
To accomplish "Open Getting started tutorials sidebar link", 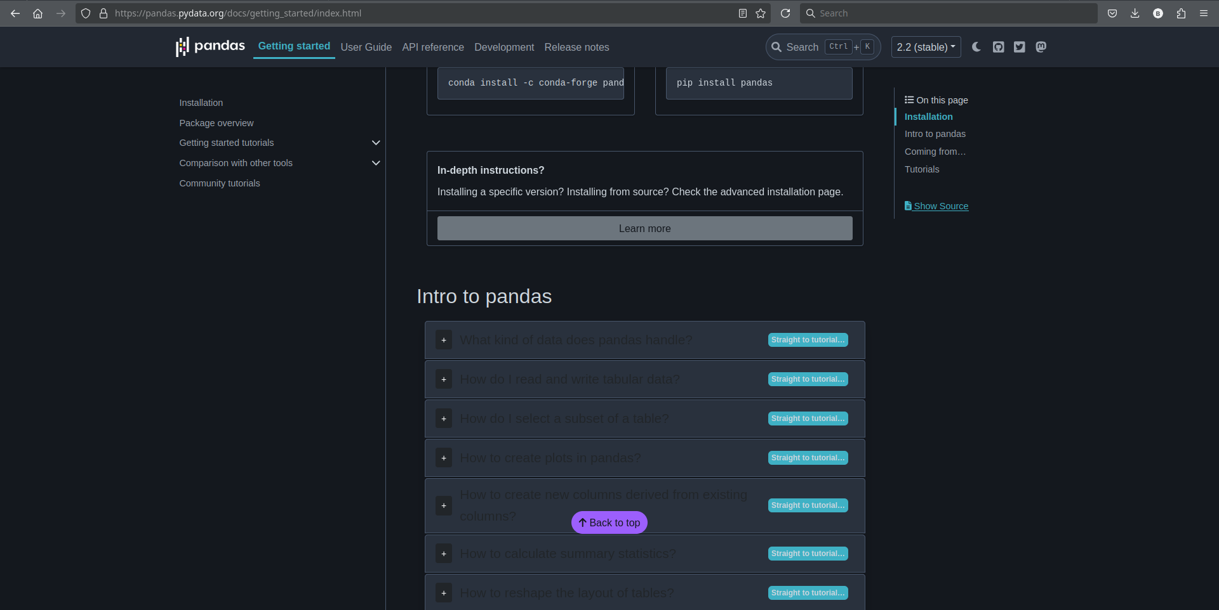I will (227, 143).
